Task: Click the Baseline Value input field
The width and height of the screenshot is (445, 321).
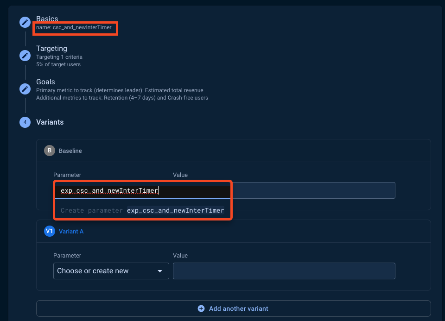Action: (314, 190)
